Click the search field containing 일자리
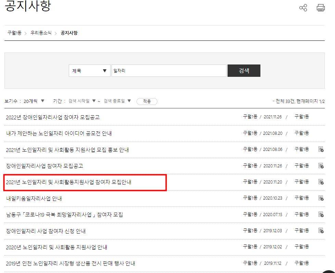Screen dimensions: 335x273 coord(169,71)
